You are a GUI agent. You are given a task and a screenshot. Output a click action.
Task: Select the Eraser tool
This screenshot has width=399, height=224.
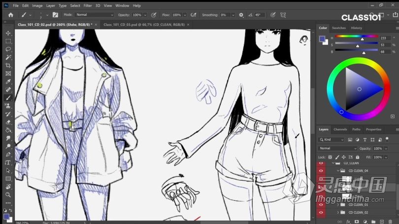pyautogui.click(x=8, y=122)
